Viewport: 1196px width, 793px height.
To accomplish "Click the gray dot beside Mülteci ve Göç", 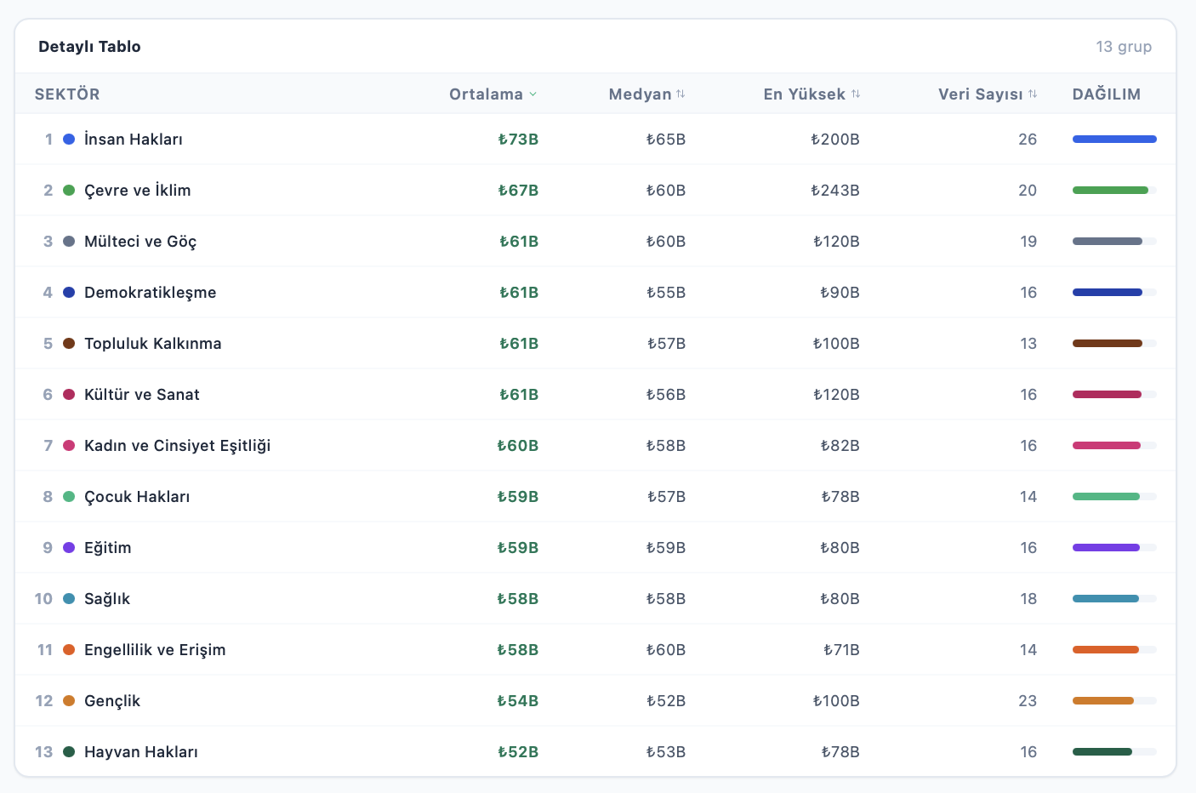I will pos(69,241).
